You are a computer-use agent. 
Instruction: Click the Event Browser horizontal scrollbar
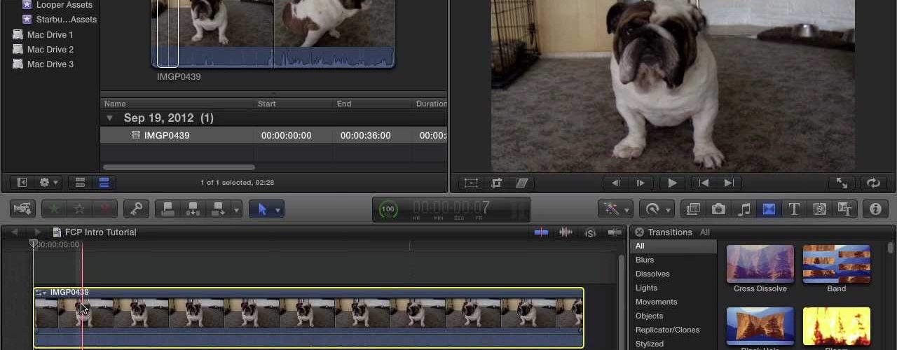pyautogui.click(x=179, y=167)
